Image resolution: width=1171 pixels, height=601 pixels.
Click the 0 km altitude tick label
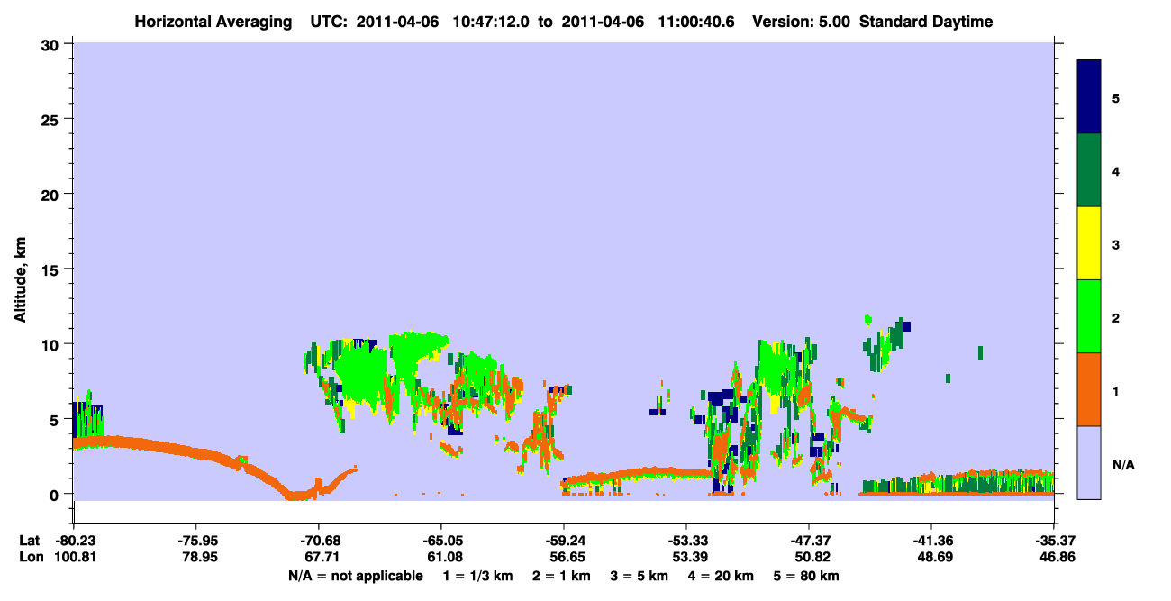click(56, 494)
